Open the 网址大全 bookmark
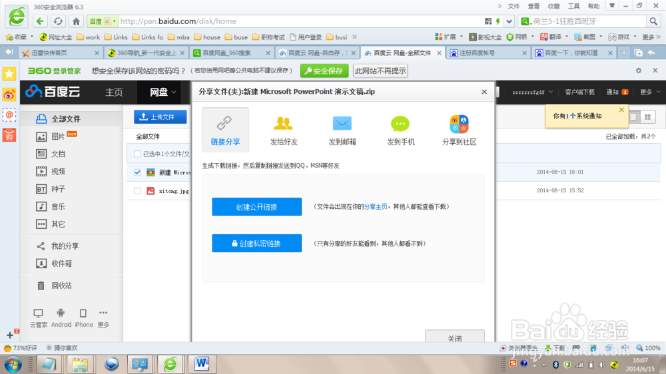666x374 pixels. (x=56, y=37)
